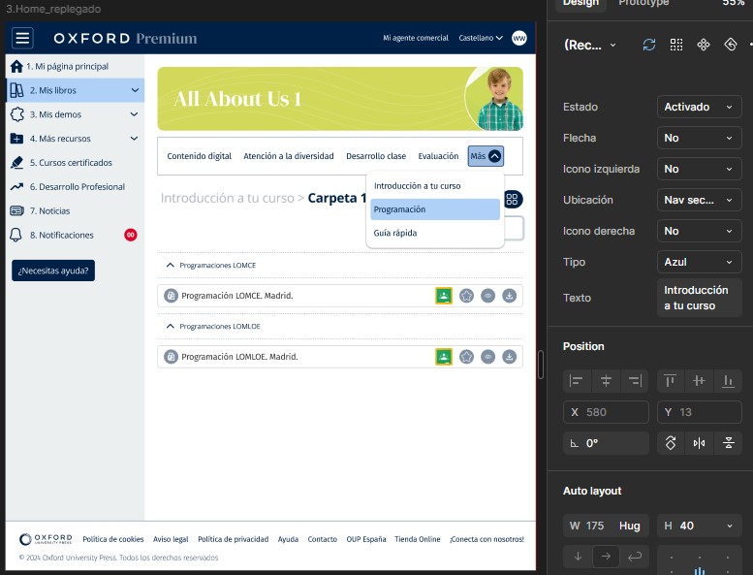Click the bell icon beside Notificaciones
Viewport: 753px width, 575px height.
(16, 235)
